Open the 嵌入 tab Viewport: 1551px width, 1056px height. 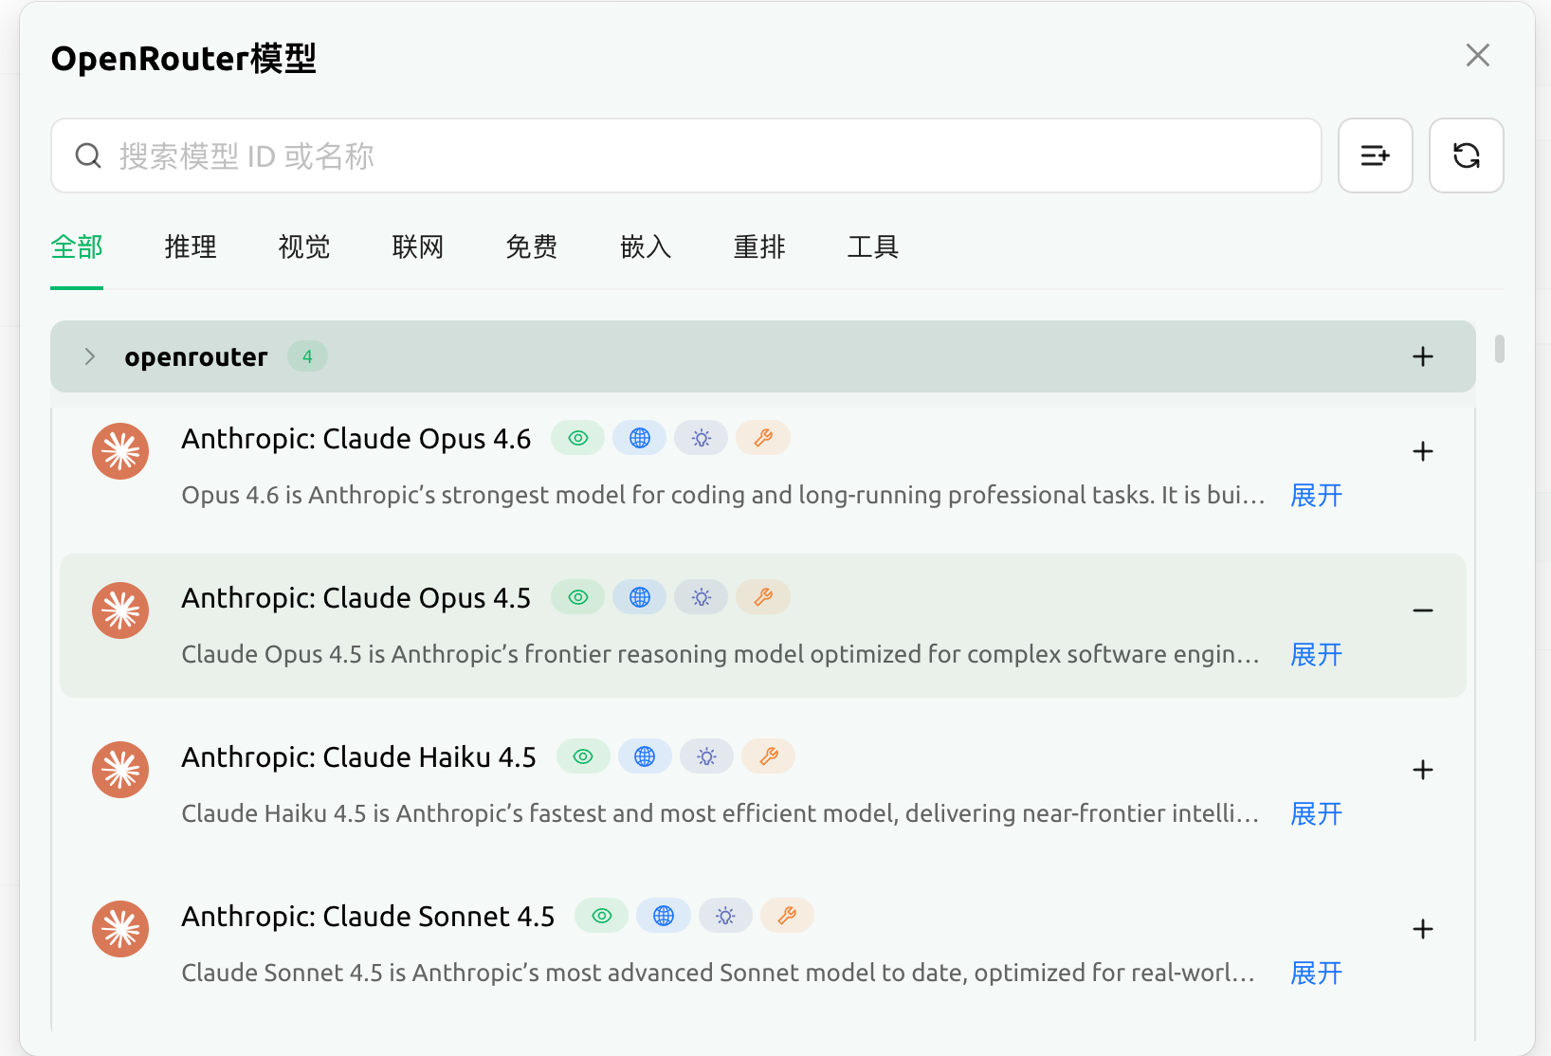click(x=646, y=247)
